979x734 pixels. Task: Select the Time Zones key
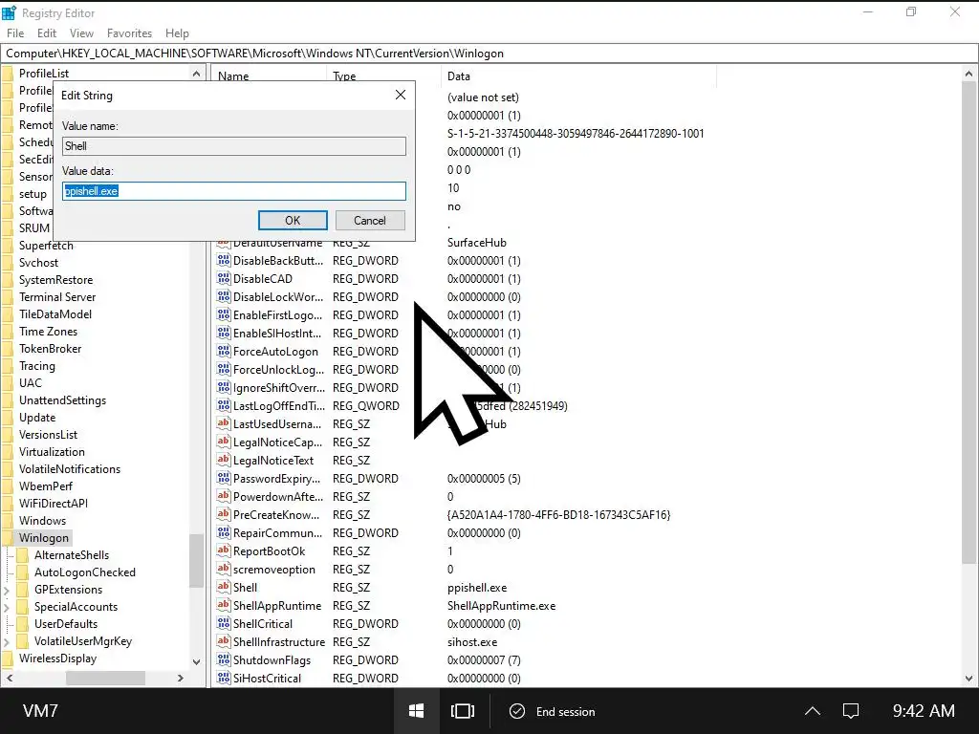48,332
